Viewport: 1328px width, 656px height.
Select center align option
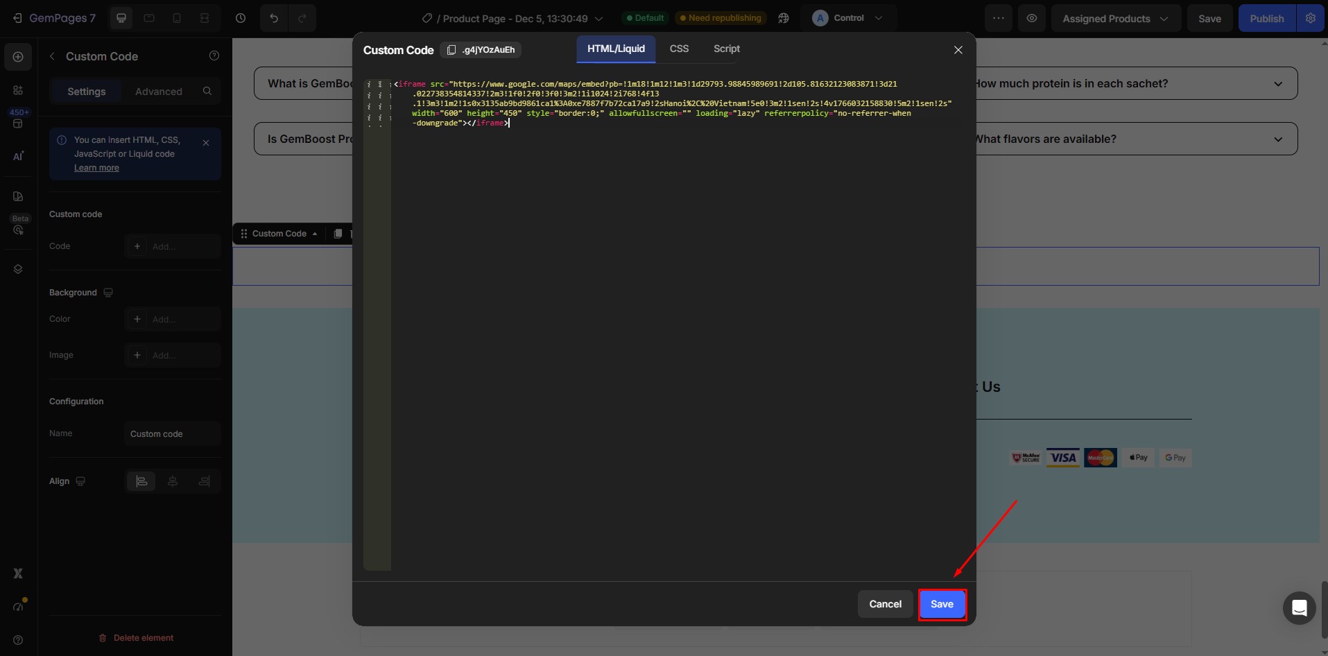[173, 481]
